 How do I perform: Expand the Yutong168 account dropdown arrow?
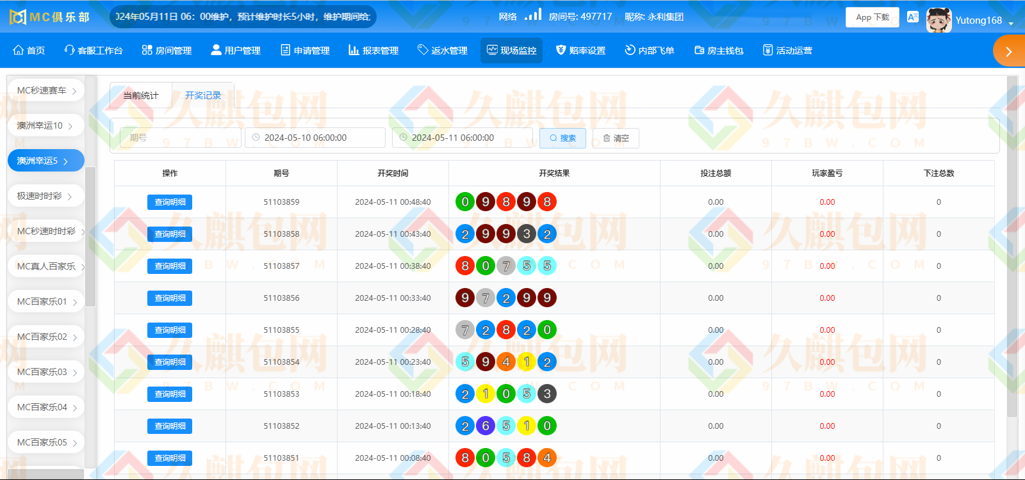[1012, 23]
